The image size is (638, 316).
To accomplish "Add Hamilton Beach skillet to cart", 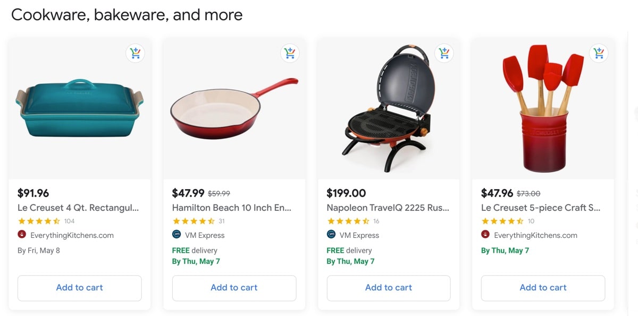I will click(x=234, y=288).
